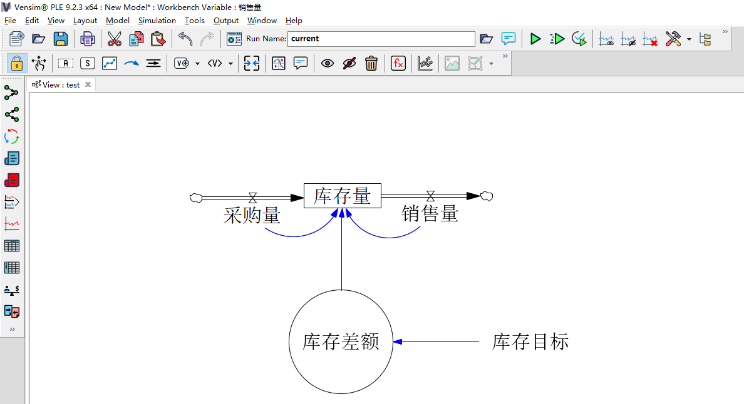Run a simulation with the green play button
The width and height of the screenshot is (744, 404).
click(x=535, y=39)
